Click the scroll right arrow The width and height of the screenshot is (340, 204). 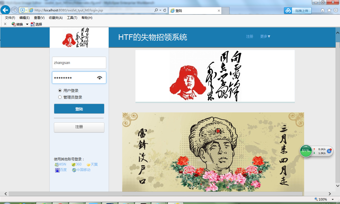330,194
